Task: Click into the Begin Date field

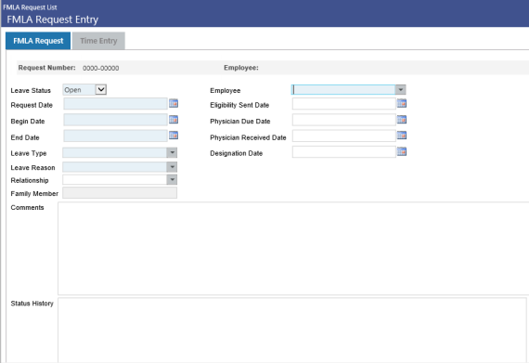Action: 115,120
